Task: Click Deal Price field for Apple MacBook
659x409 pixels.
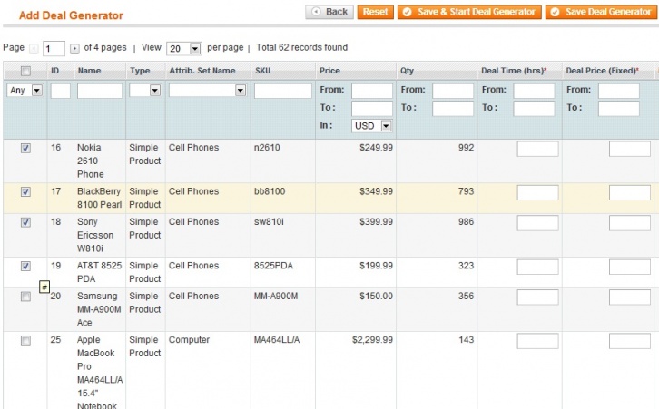Action: coord(630,341)
